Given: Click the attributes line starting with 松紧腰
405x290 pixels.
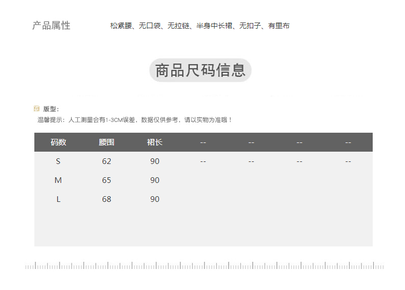Looking at the screenshot, I should tap(199, 26).
